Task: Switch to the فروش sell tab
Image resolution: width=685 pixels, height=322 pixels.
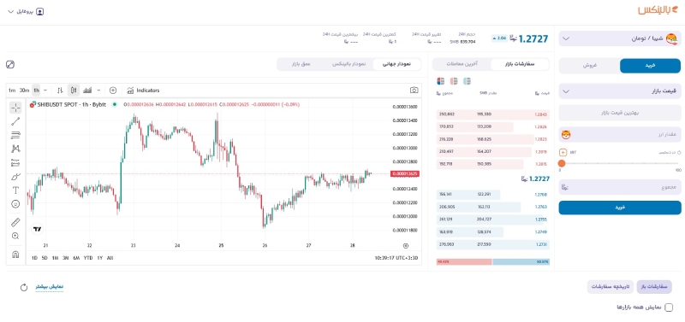Action: [589, 66]
